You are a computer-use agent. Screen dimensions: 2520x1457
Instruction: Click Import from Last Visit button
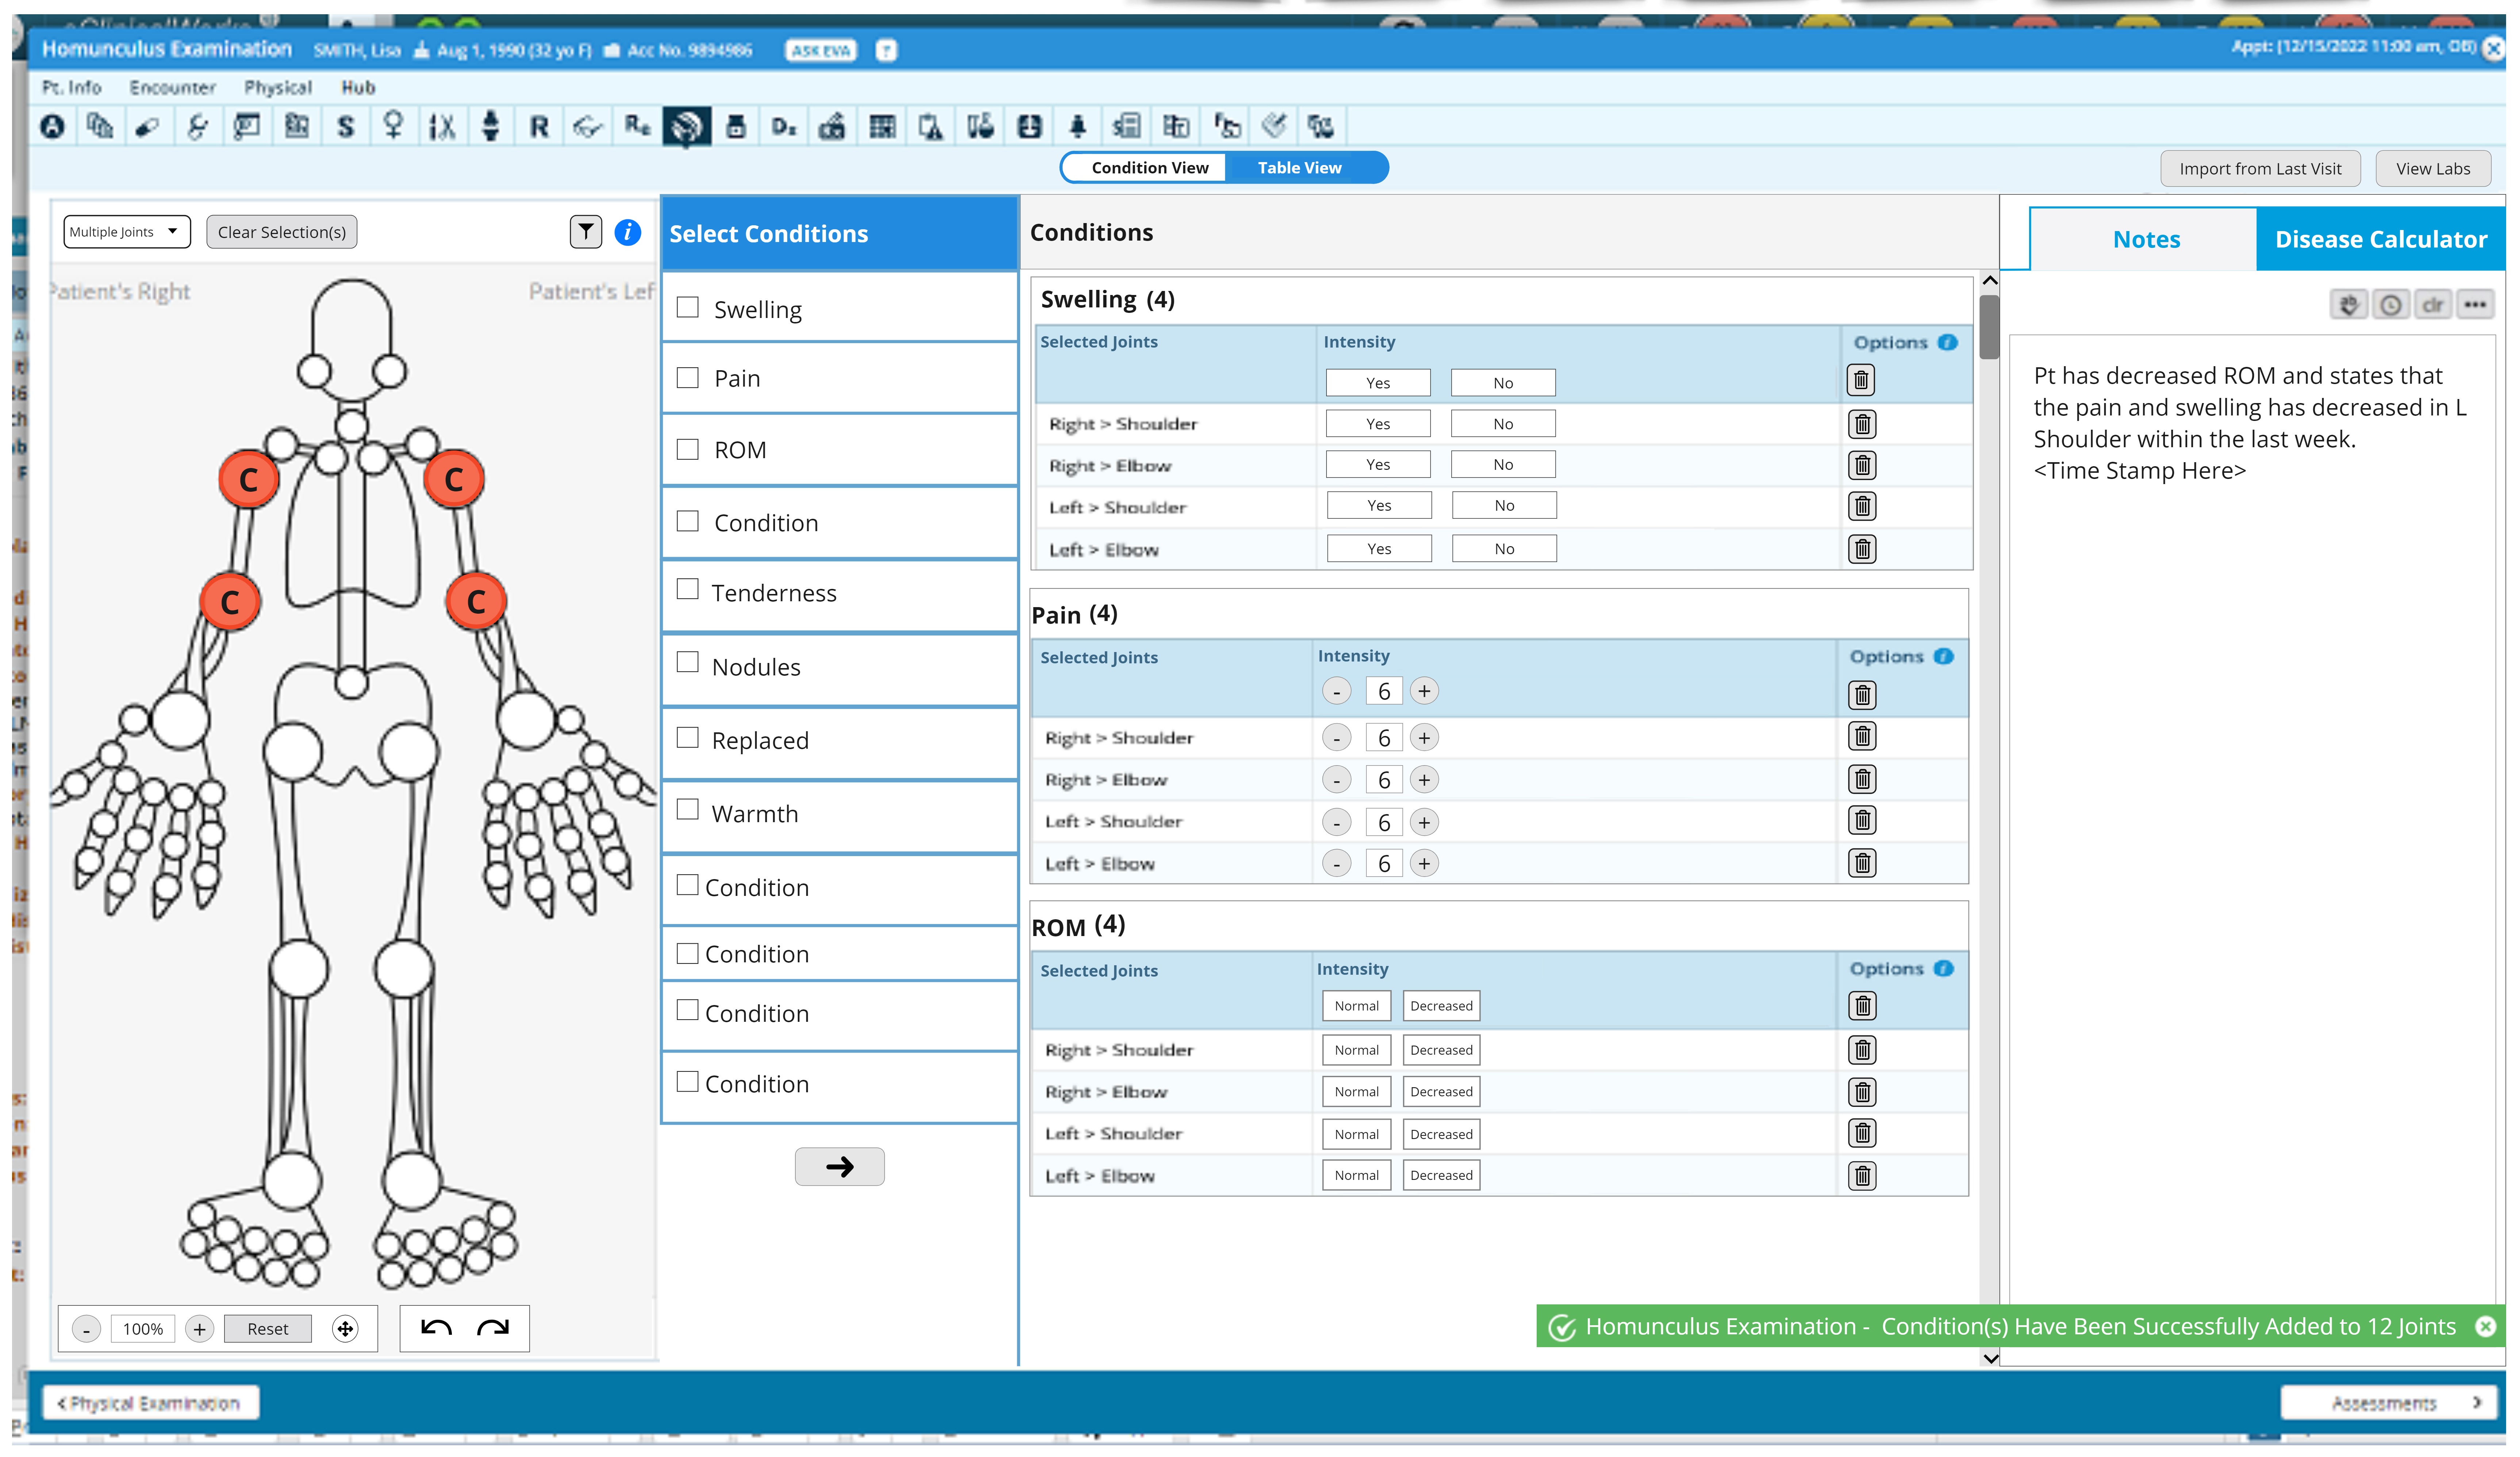(2260, 169)
